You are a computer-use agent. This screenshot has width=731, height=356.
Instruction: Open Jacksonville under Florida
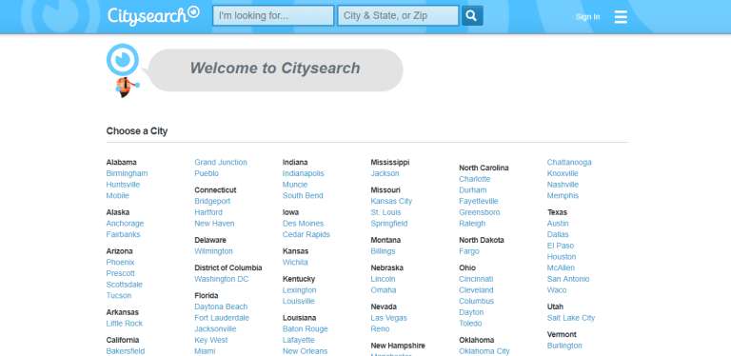click(x=215, y=329)
